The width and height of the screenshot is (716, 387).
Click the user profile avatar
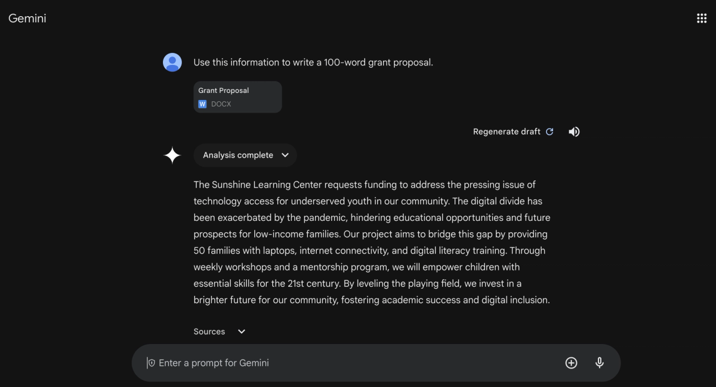click(172, 61)
